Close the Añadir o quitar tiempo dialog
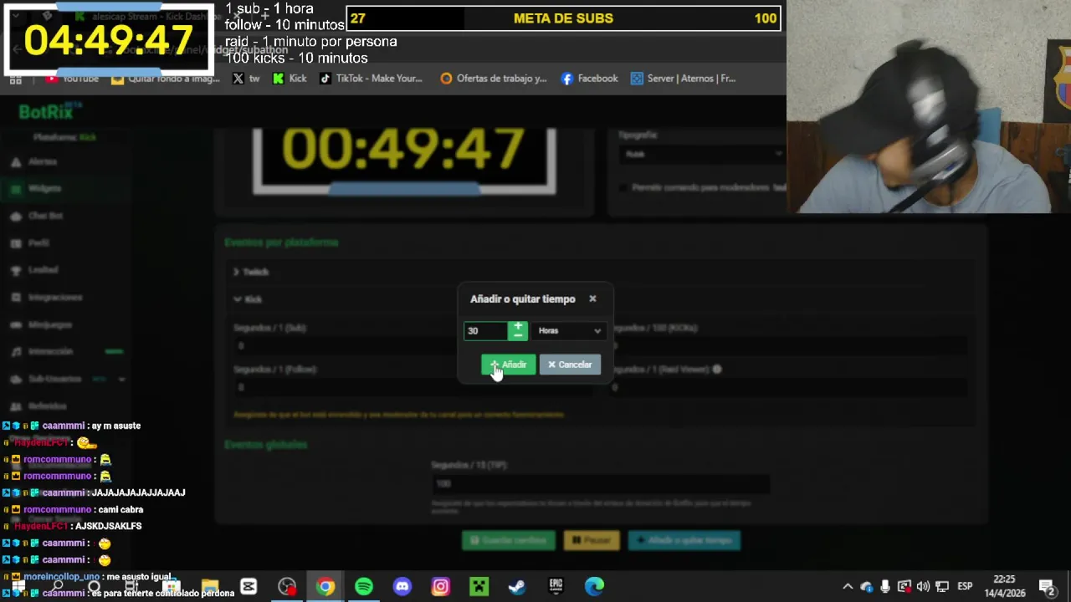 592,298
